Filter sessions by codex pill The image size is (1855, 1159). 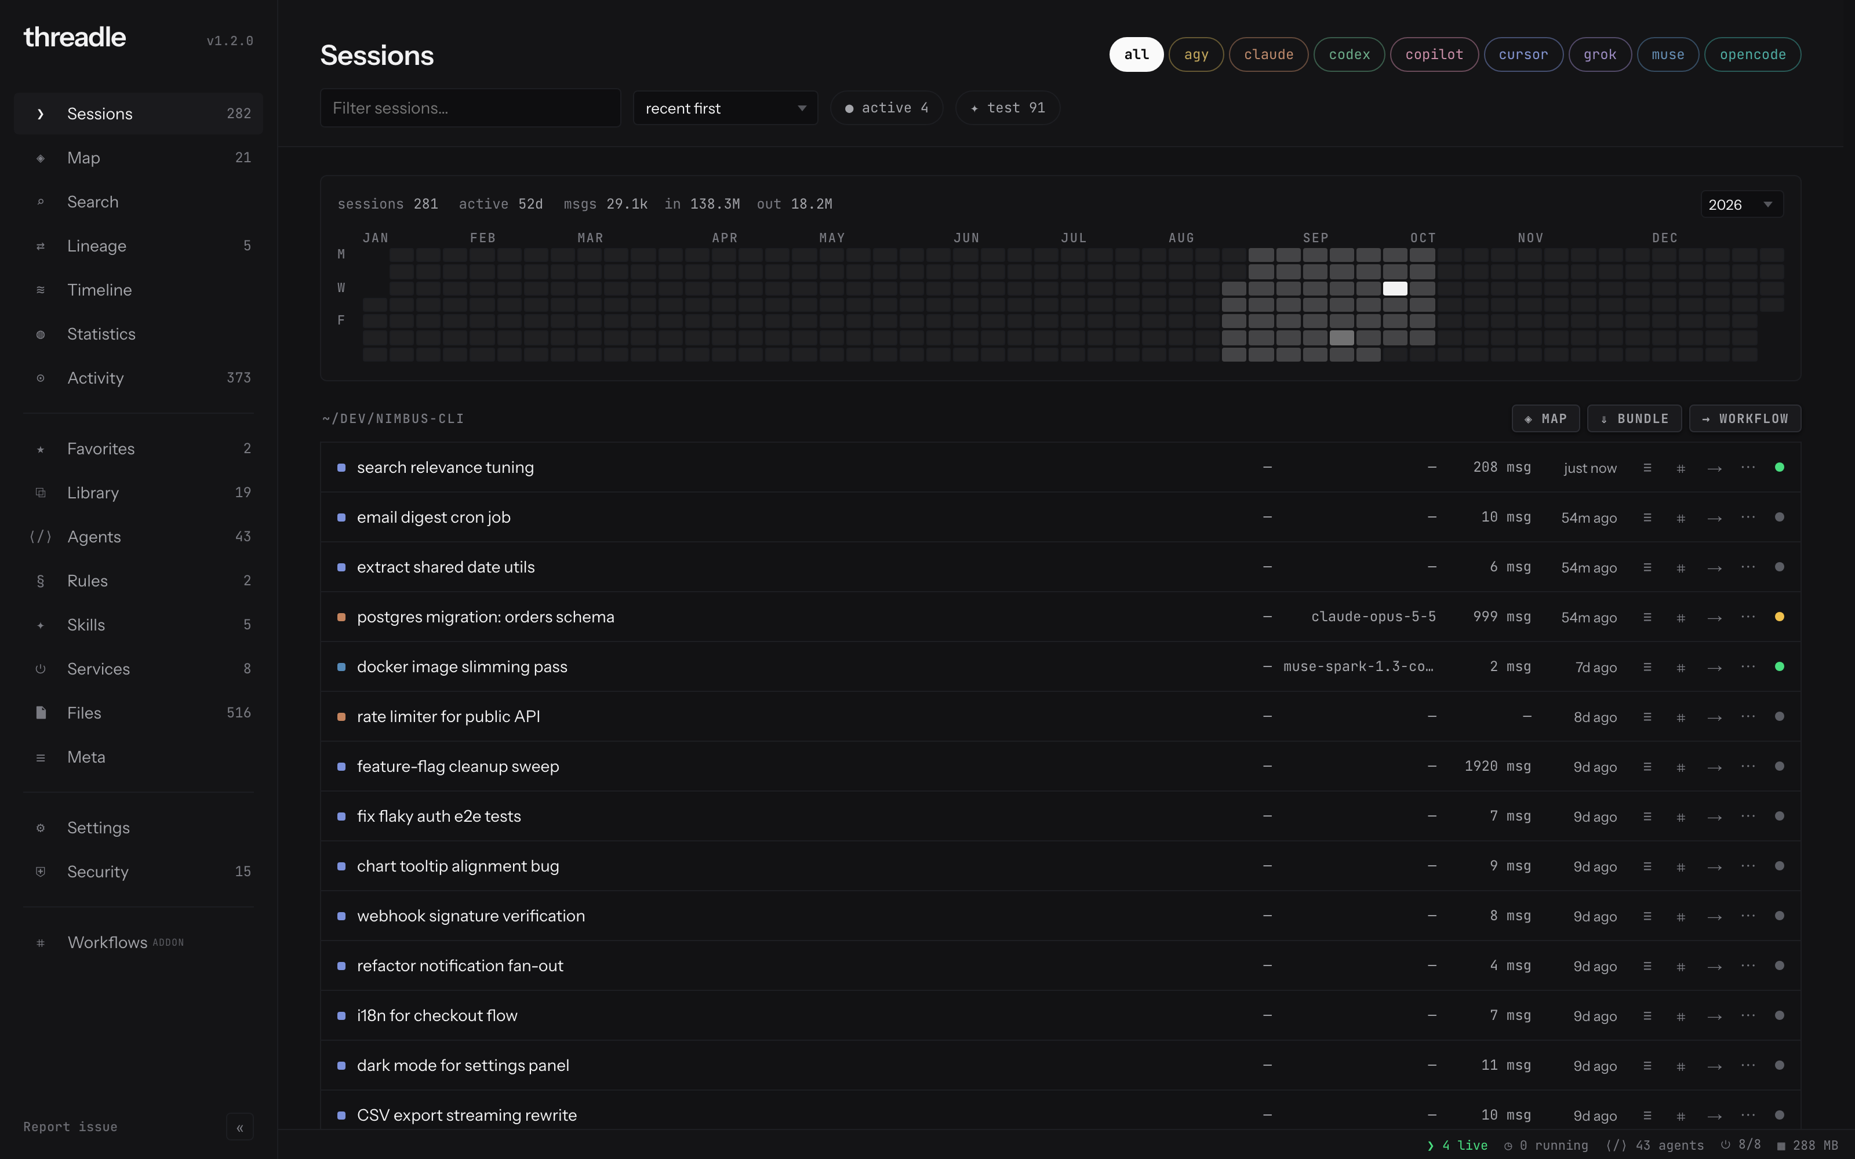pyautogui.click(x=1349, y=54)
